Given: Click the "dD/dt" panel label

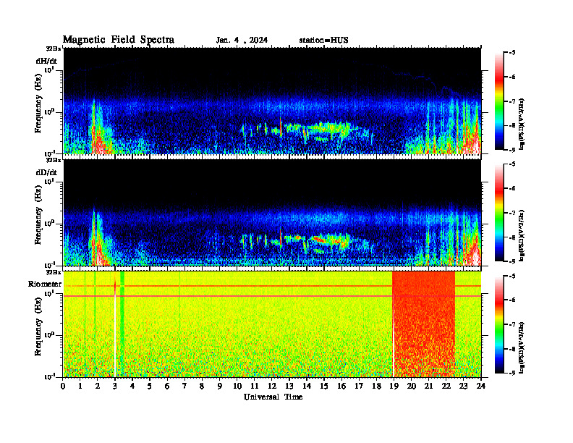Looking at the screenshot, I should tap(46, 172).
